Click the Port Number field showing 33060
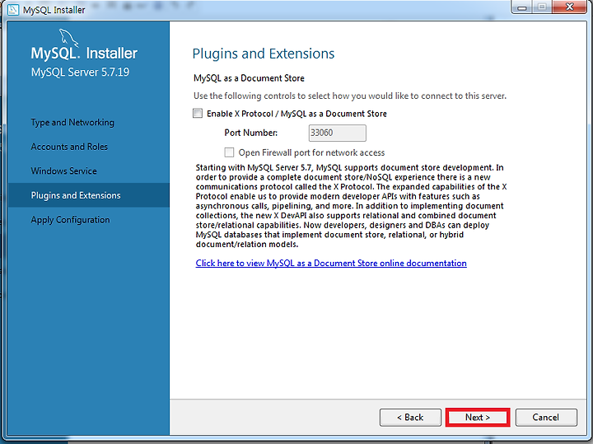This screenshot has width=593, height=444. [x=338, y=133]
